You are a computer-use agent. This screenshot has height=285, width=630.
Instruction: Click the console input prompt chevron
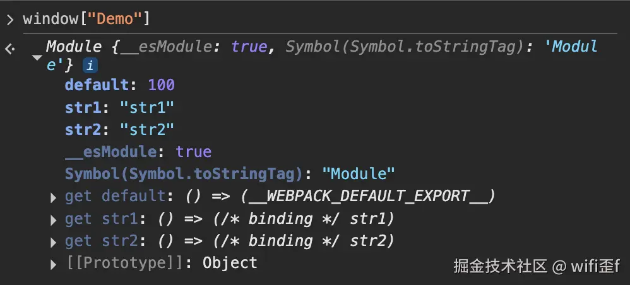(10, 20)
